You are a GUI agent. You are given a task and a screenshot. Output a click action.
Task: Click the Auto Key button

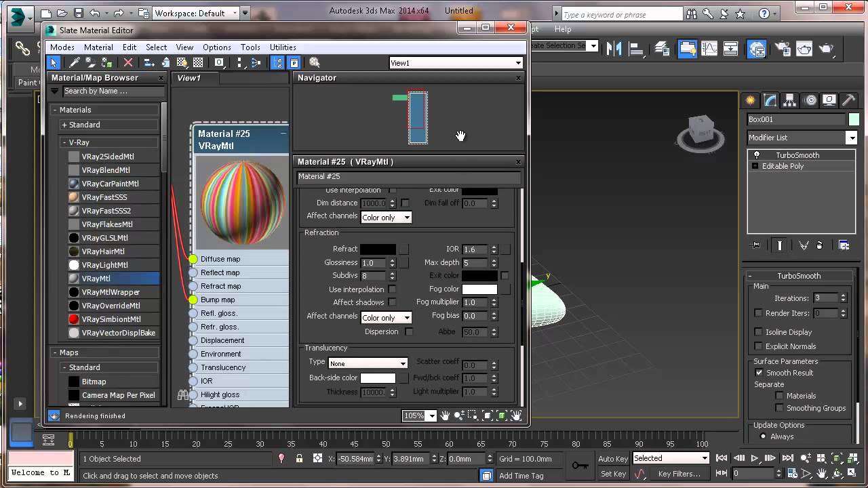[613, 459]
